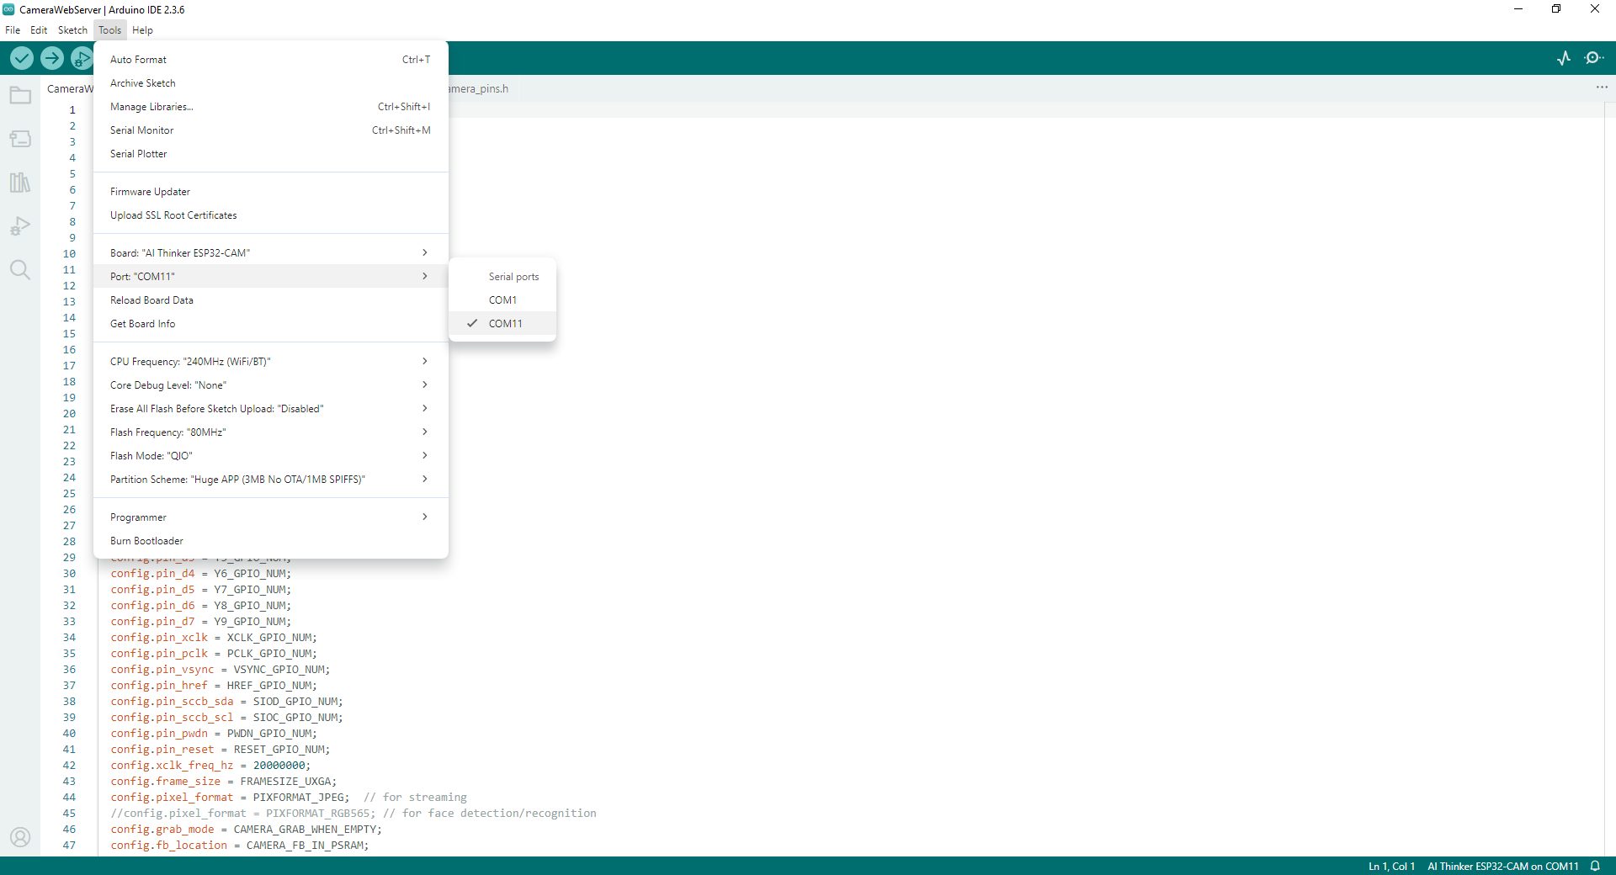The image size is (1616, 875).
Task: Expand the CPU Frequency submenu
Action: [x=269, y=362]
